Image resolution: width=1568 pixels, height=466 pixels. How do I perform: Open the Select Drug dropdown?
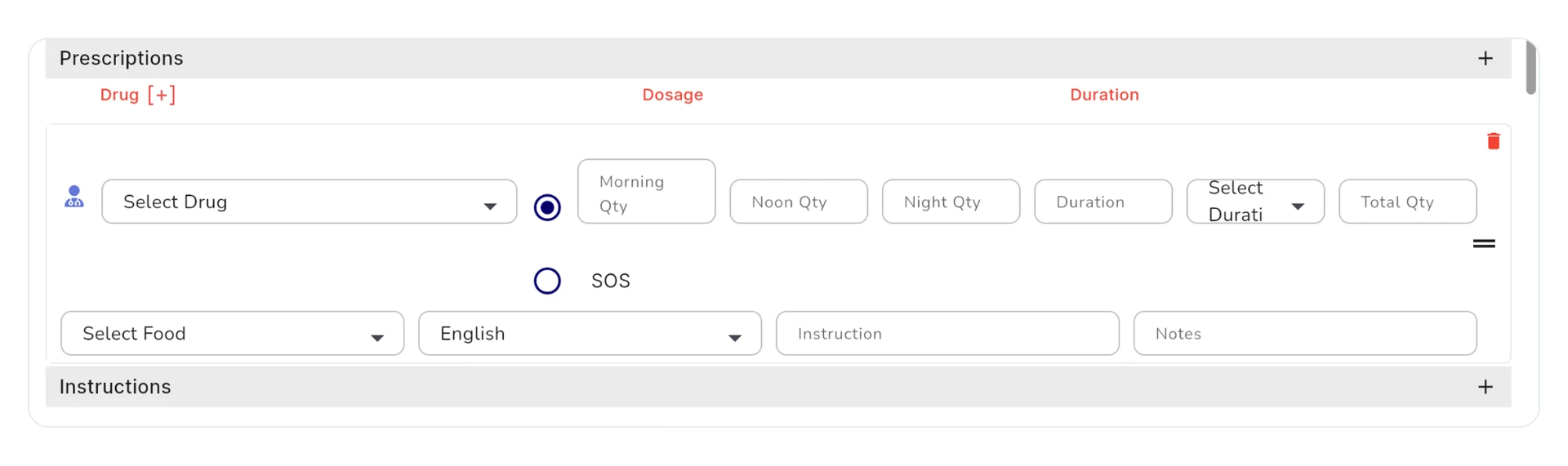310,202
